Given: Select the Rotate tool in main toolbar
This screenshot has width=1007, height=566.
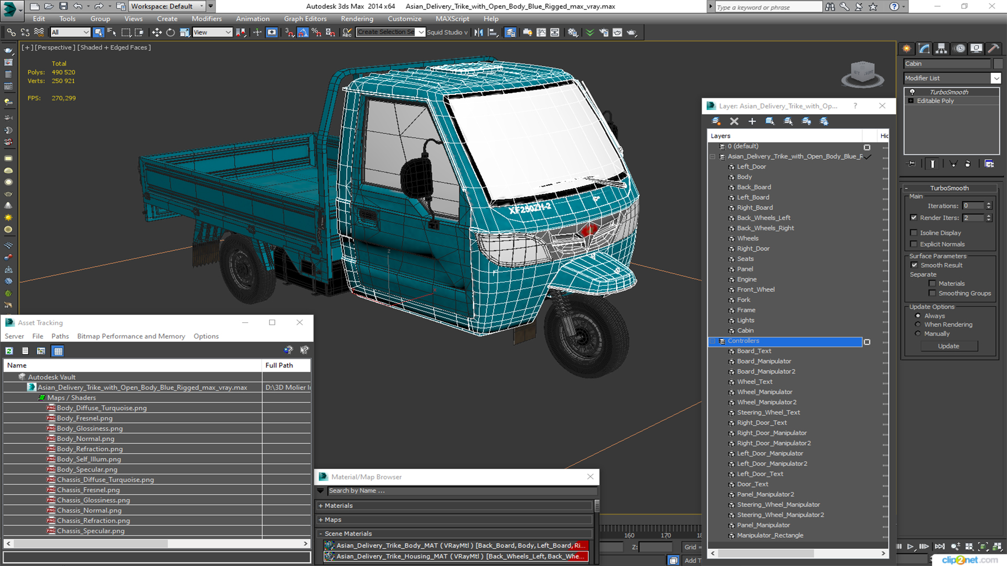Looking at the screenshot, I should point(170,32).
